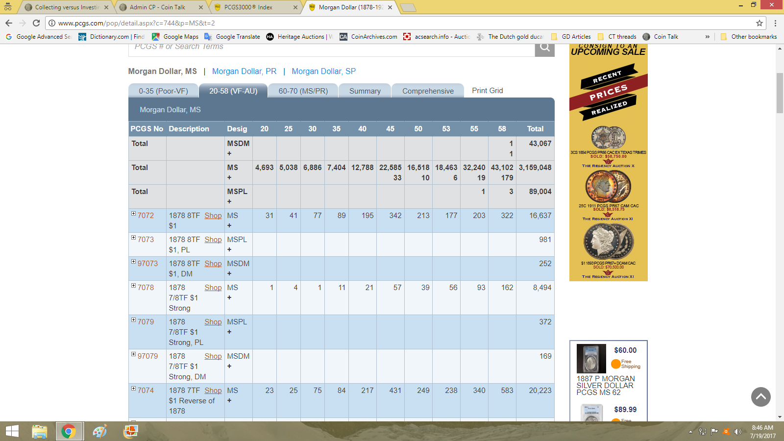Click Shop link for 1878 8TF $1
784x441 pixels.
[x=213, y=216]
